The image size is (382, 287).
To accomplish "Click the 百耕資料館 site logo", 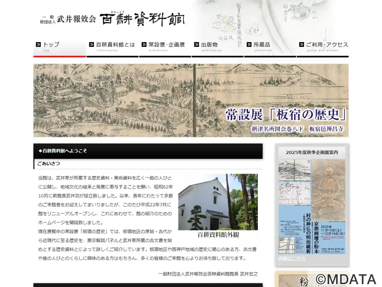I will tap(142, 19).
